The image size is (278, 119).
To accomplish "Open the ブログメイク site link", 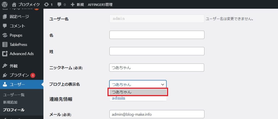I will pos(29,4).
